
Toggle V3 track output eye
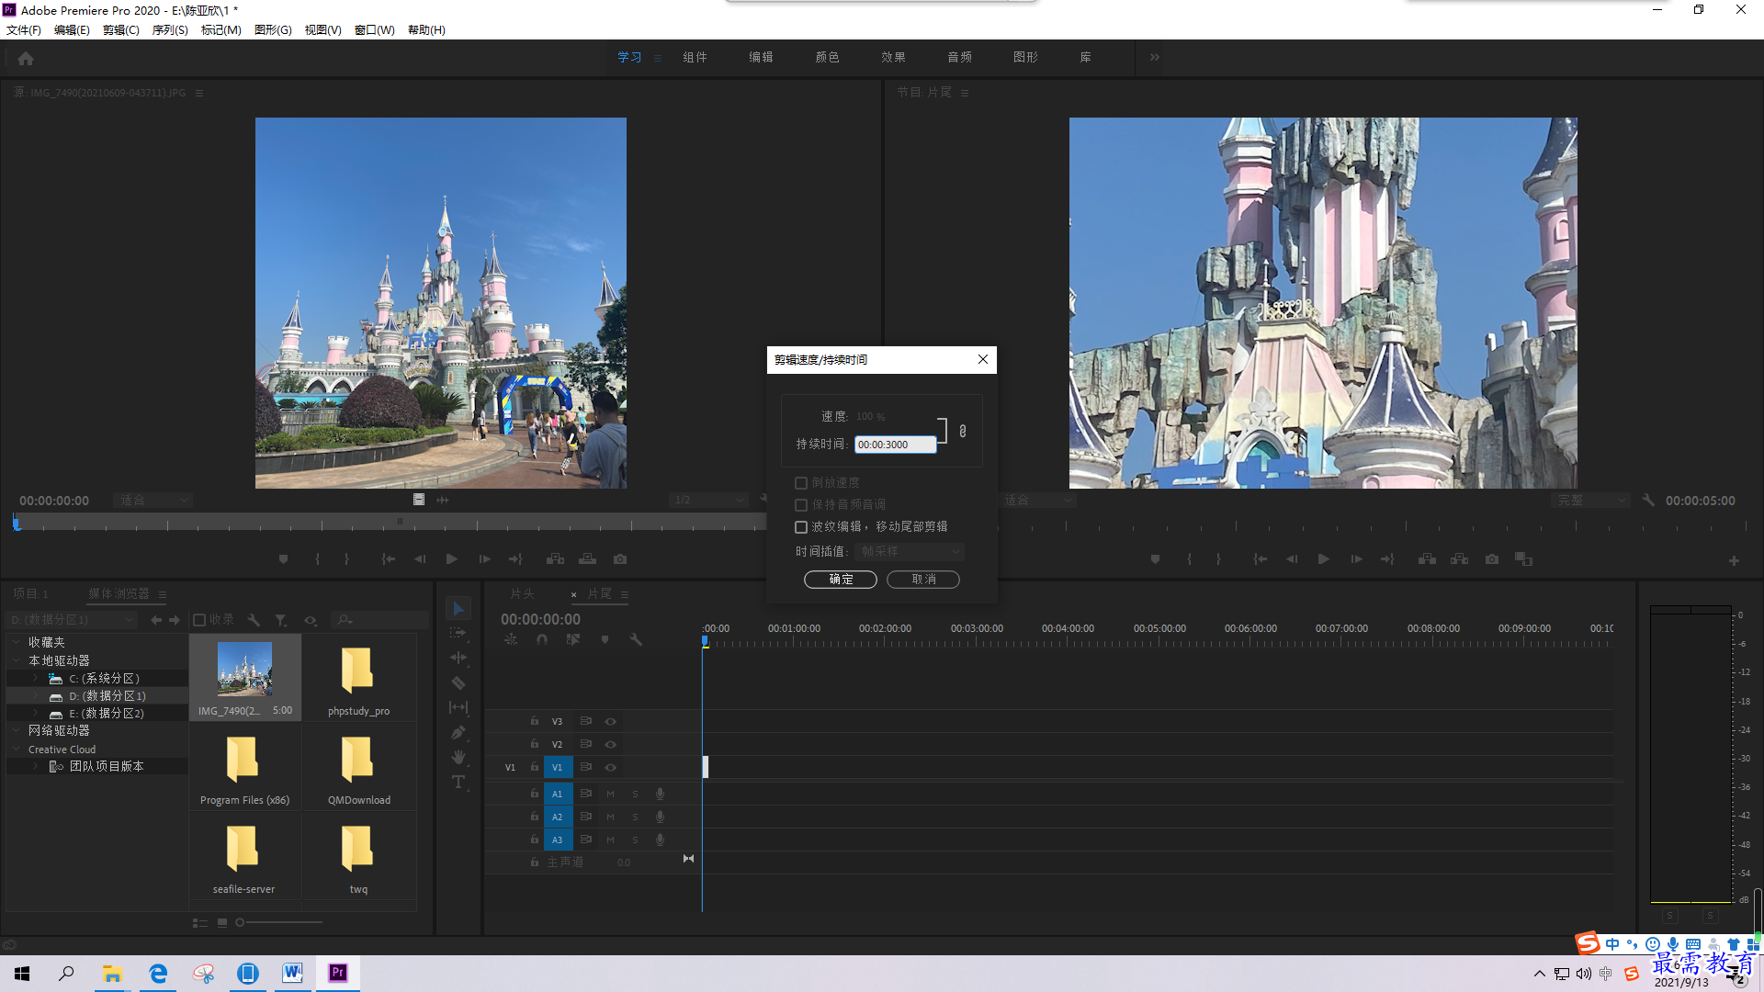tap(610, 721)
